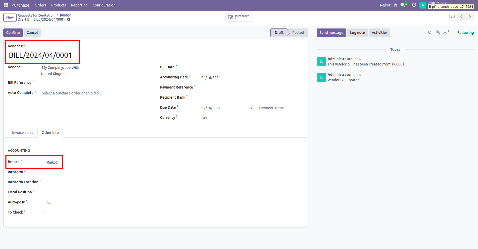Search messages in the chatter
The image size is (478, 249).
[x=430, y=32]
